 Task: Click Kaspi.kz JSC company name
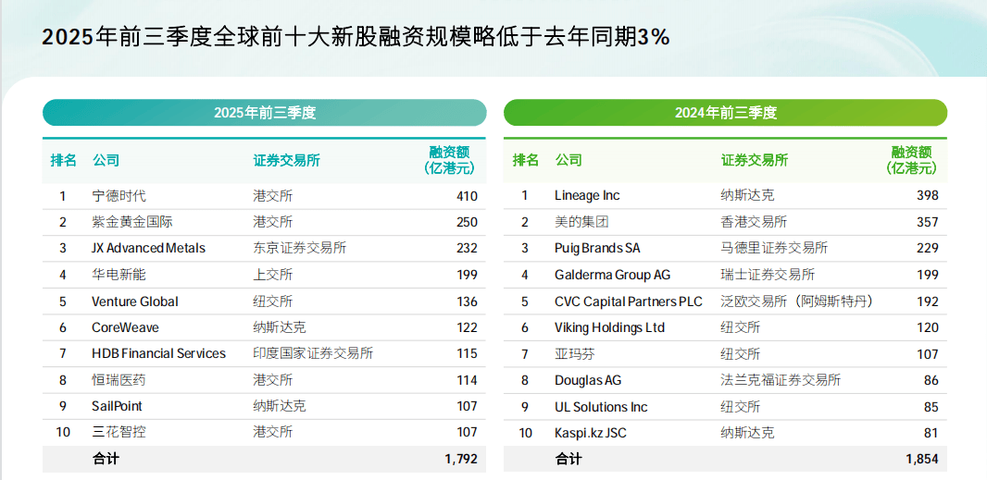[591, 433]
